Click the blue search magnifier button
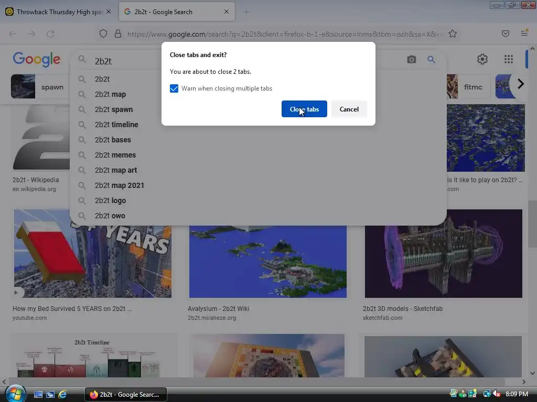 point(431,60)
